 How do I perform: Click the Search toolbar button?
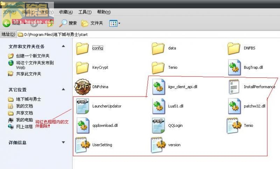coord(68,23)
